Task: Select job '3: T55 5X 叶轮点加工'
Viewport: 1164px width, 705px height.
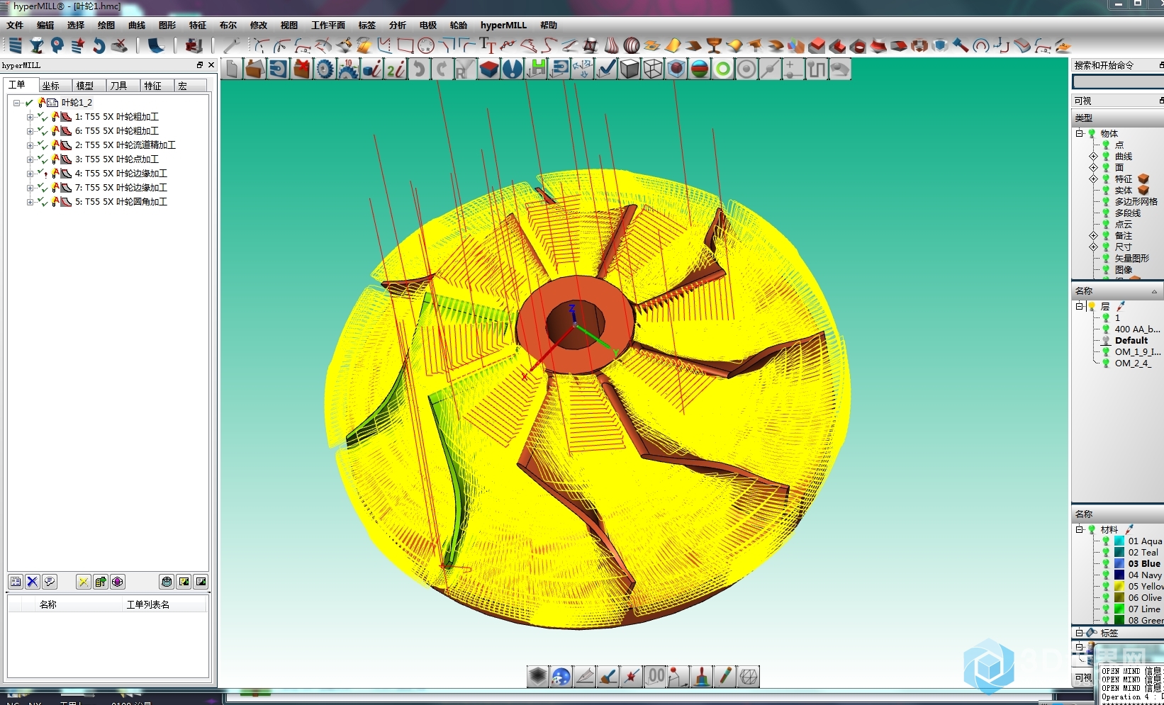Action: pyautogui.click(x=117, y=159)
